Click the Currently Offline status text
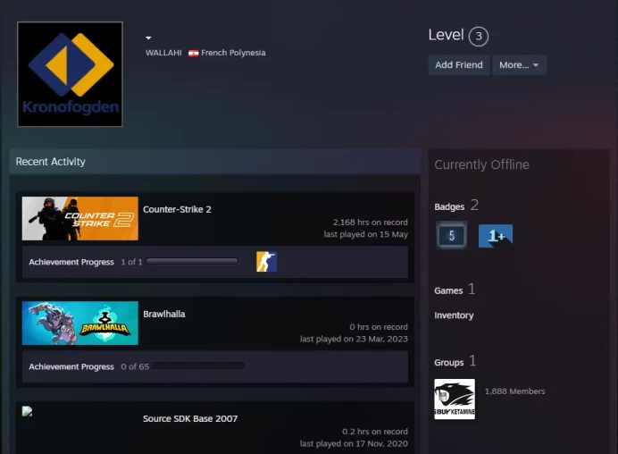 click(481, 164)
